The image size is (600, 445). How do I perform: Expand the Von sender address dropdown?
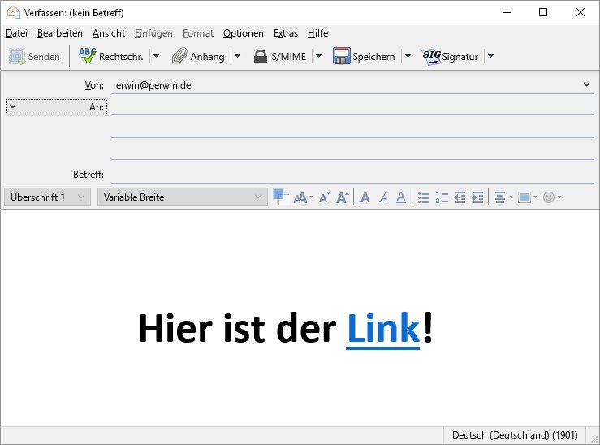586,84
